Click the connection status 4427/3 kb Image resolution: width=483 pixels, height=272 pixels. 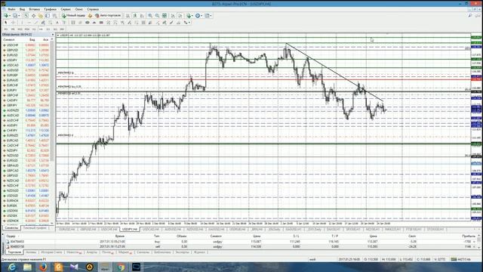(x=461, y=259)
